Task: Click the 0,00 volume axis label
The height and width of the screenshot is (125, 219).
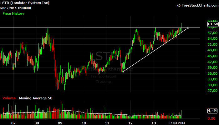Action: pos(211,118)
